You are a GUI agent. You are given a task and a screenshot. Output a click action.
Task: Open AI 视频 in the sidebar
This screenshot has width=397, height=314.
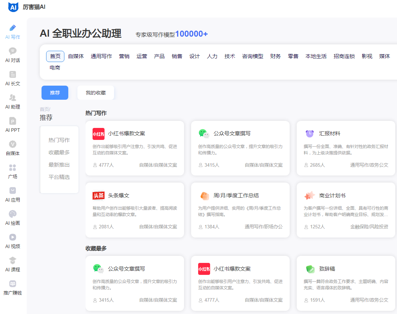click(13, 241)
